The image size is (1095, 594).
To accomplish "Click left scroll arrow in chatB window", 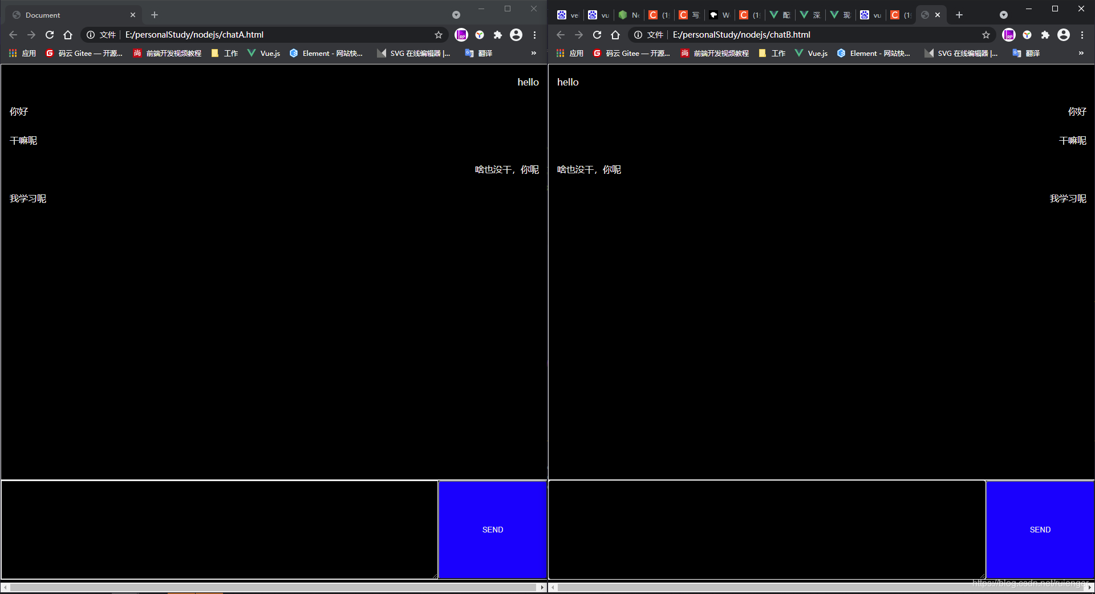I will [553, 587].
